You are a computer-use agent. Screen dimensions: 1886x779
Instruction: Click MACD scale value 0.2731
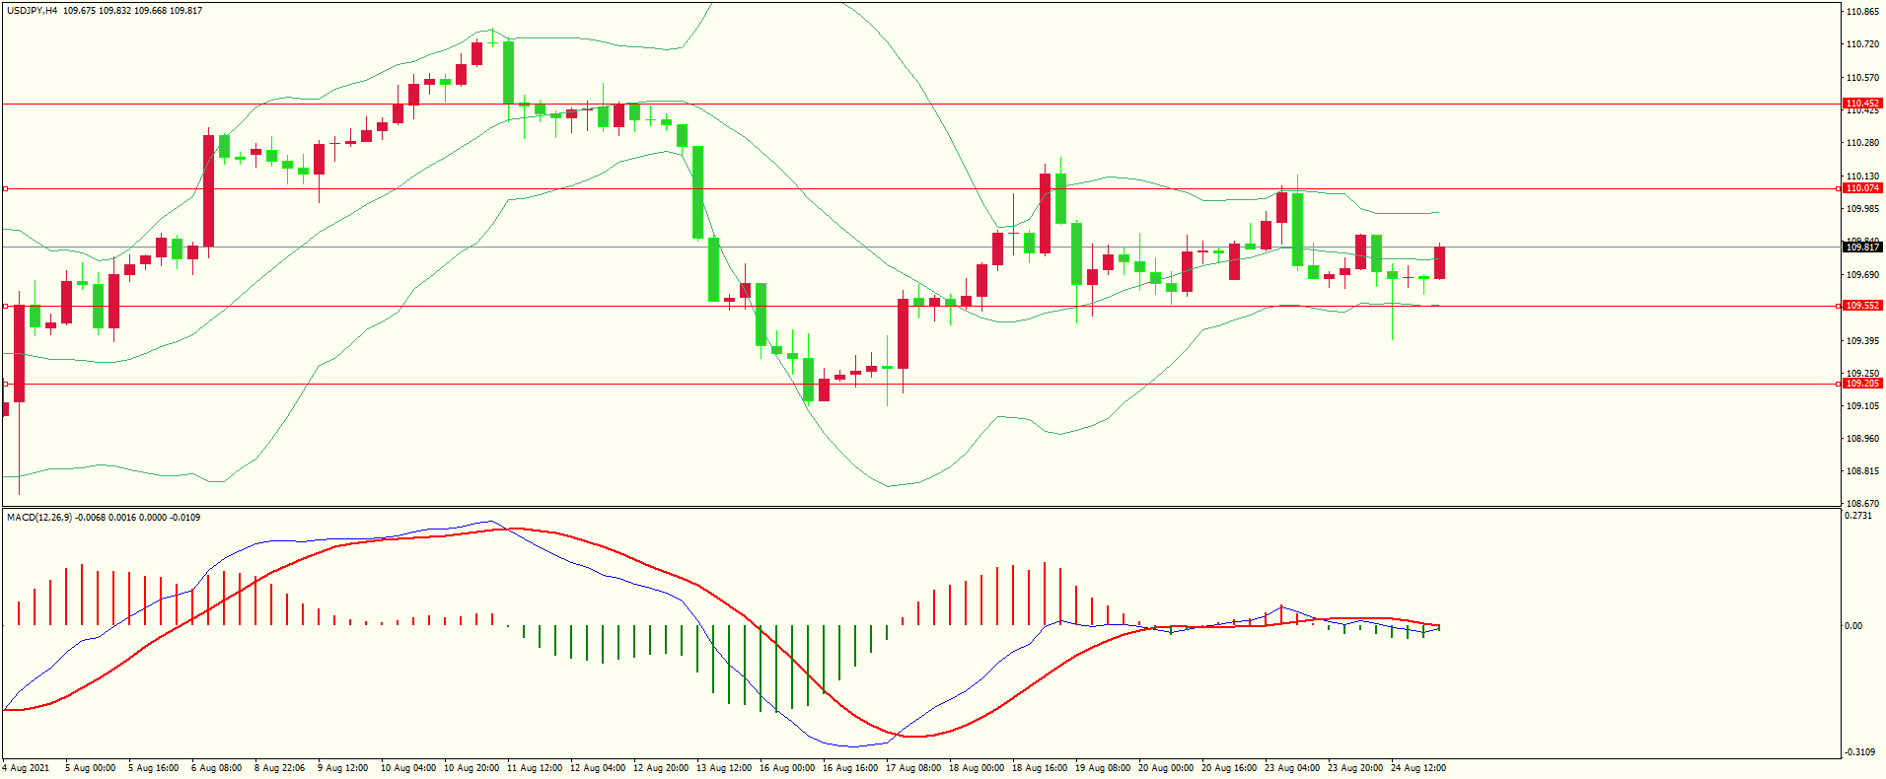(x=1858, y=516)
